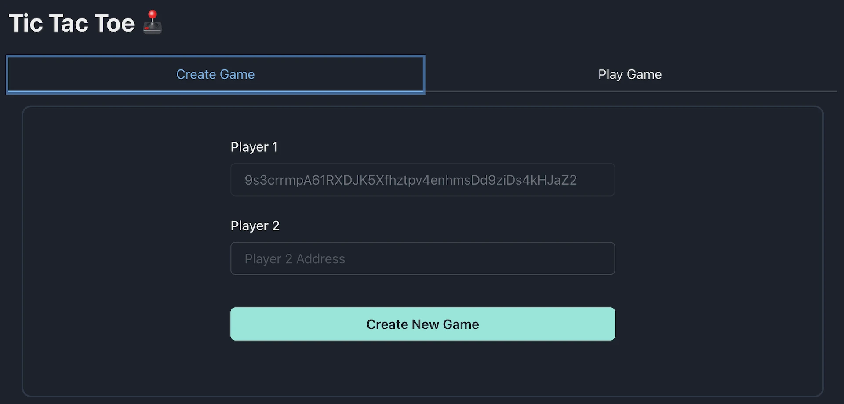844x404 pixels.
Task: Click the Player 1 label
Action: click(254, 147)
